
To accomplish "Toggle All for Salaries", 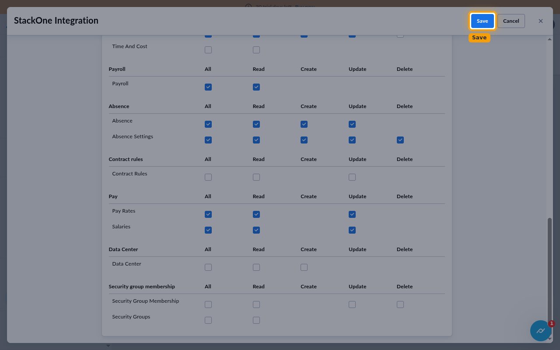I will [x=208, y=230].
